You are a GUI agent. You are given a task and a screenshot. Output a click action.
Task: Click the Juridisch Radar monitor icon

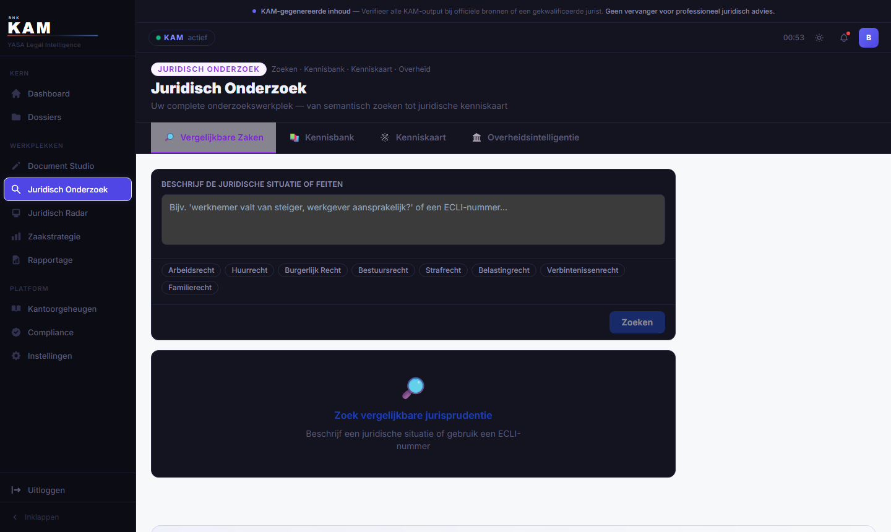click(16, 213)
